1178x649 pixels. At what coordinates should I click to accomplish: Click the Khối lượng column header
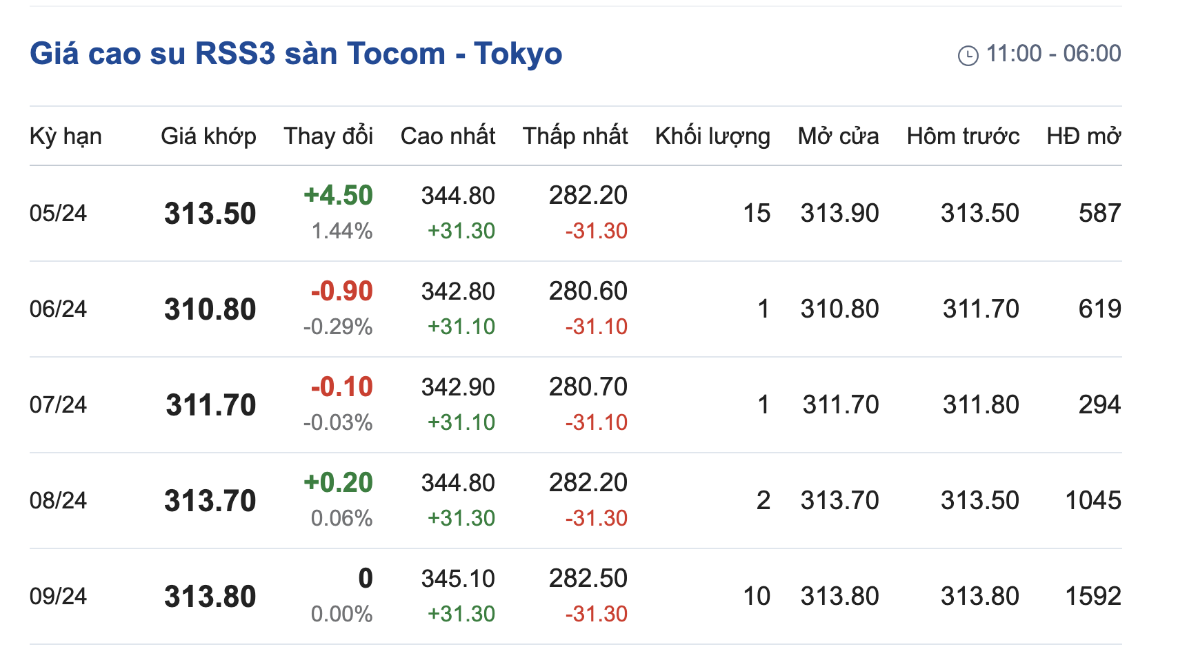(x=712, y=136)
